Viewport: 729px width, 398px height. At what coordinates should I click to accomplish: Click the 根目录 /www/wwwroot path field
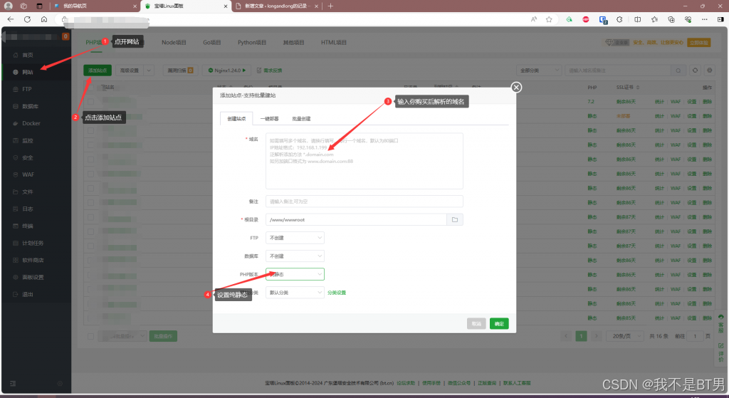356,219
